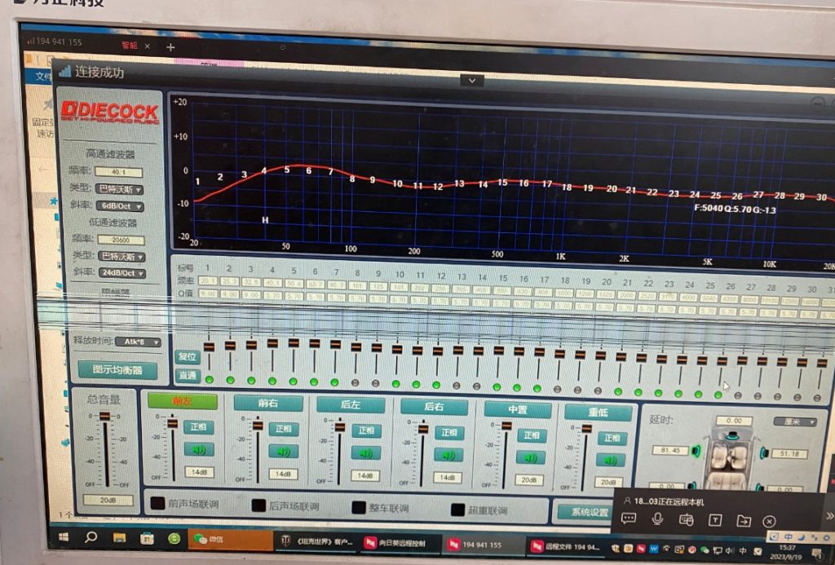Switch to 《坦克世界》 client on taskbar
The width and height of the screenshot is (835, 565).
click(x=316, y=541)
